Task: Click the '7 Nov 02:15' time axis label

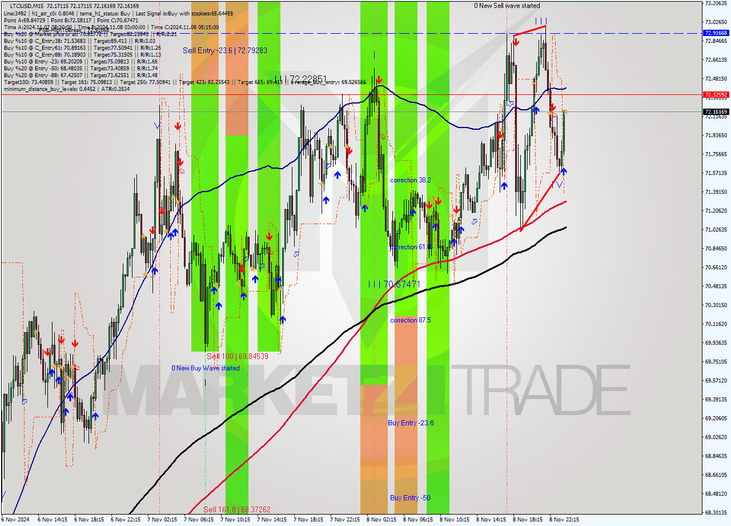Action: [163, 520]
